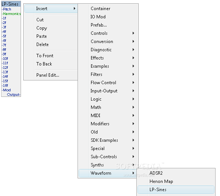Click the 10f input pin
Image resolution: width=220 pixels, height=196 pixels.
coord(5,58)
